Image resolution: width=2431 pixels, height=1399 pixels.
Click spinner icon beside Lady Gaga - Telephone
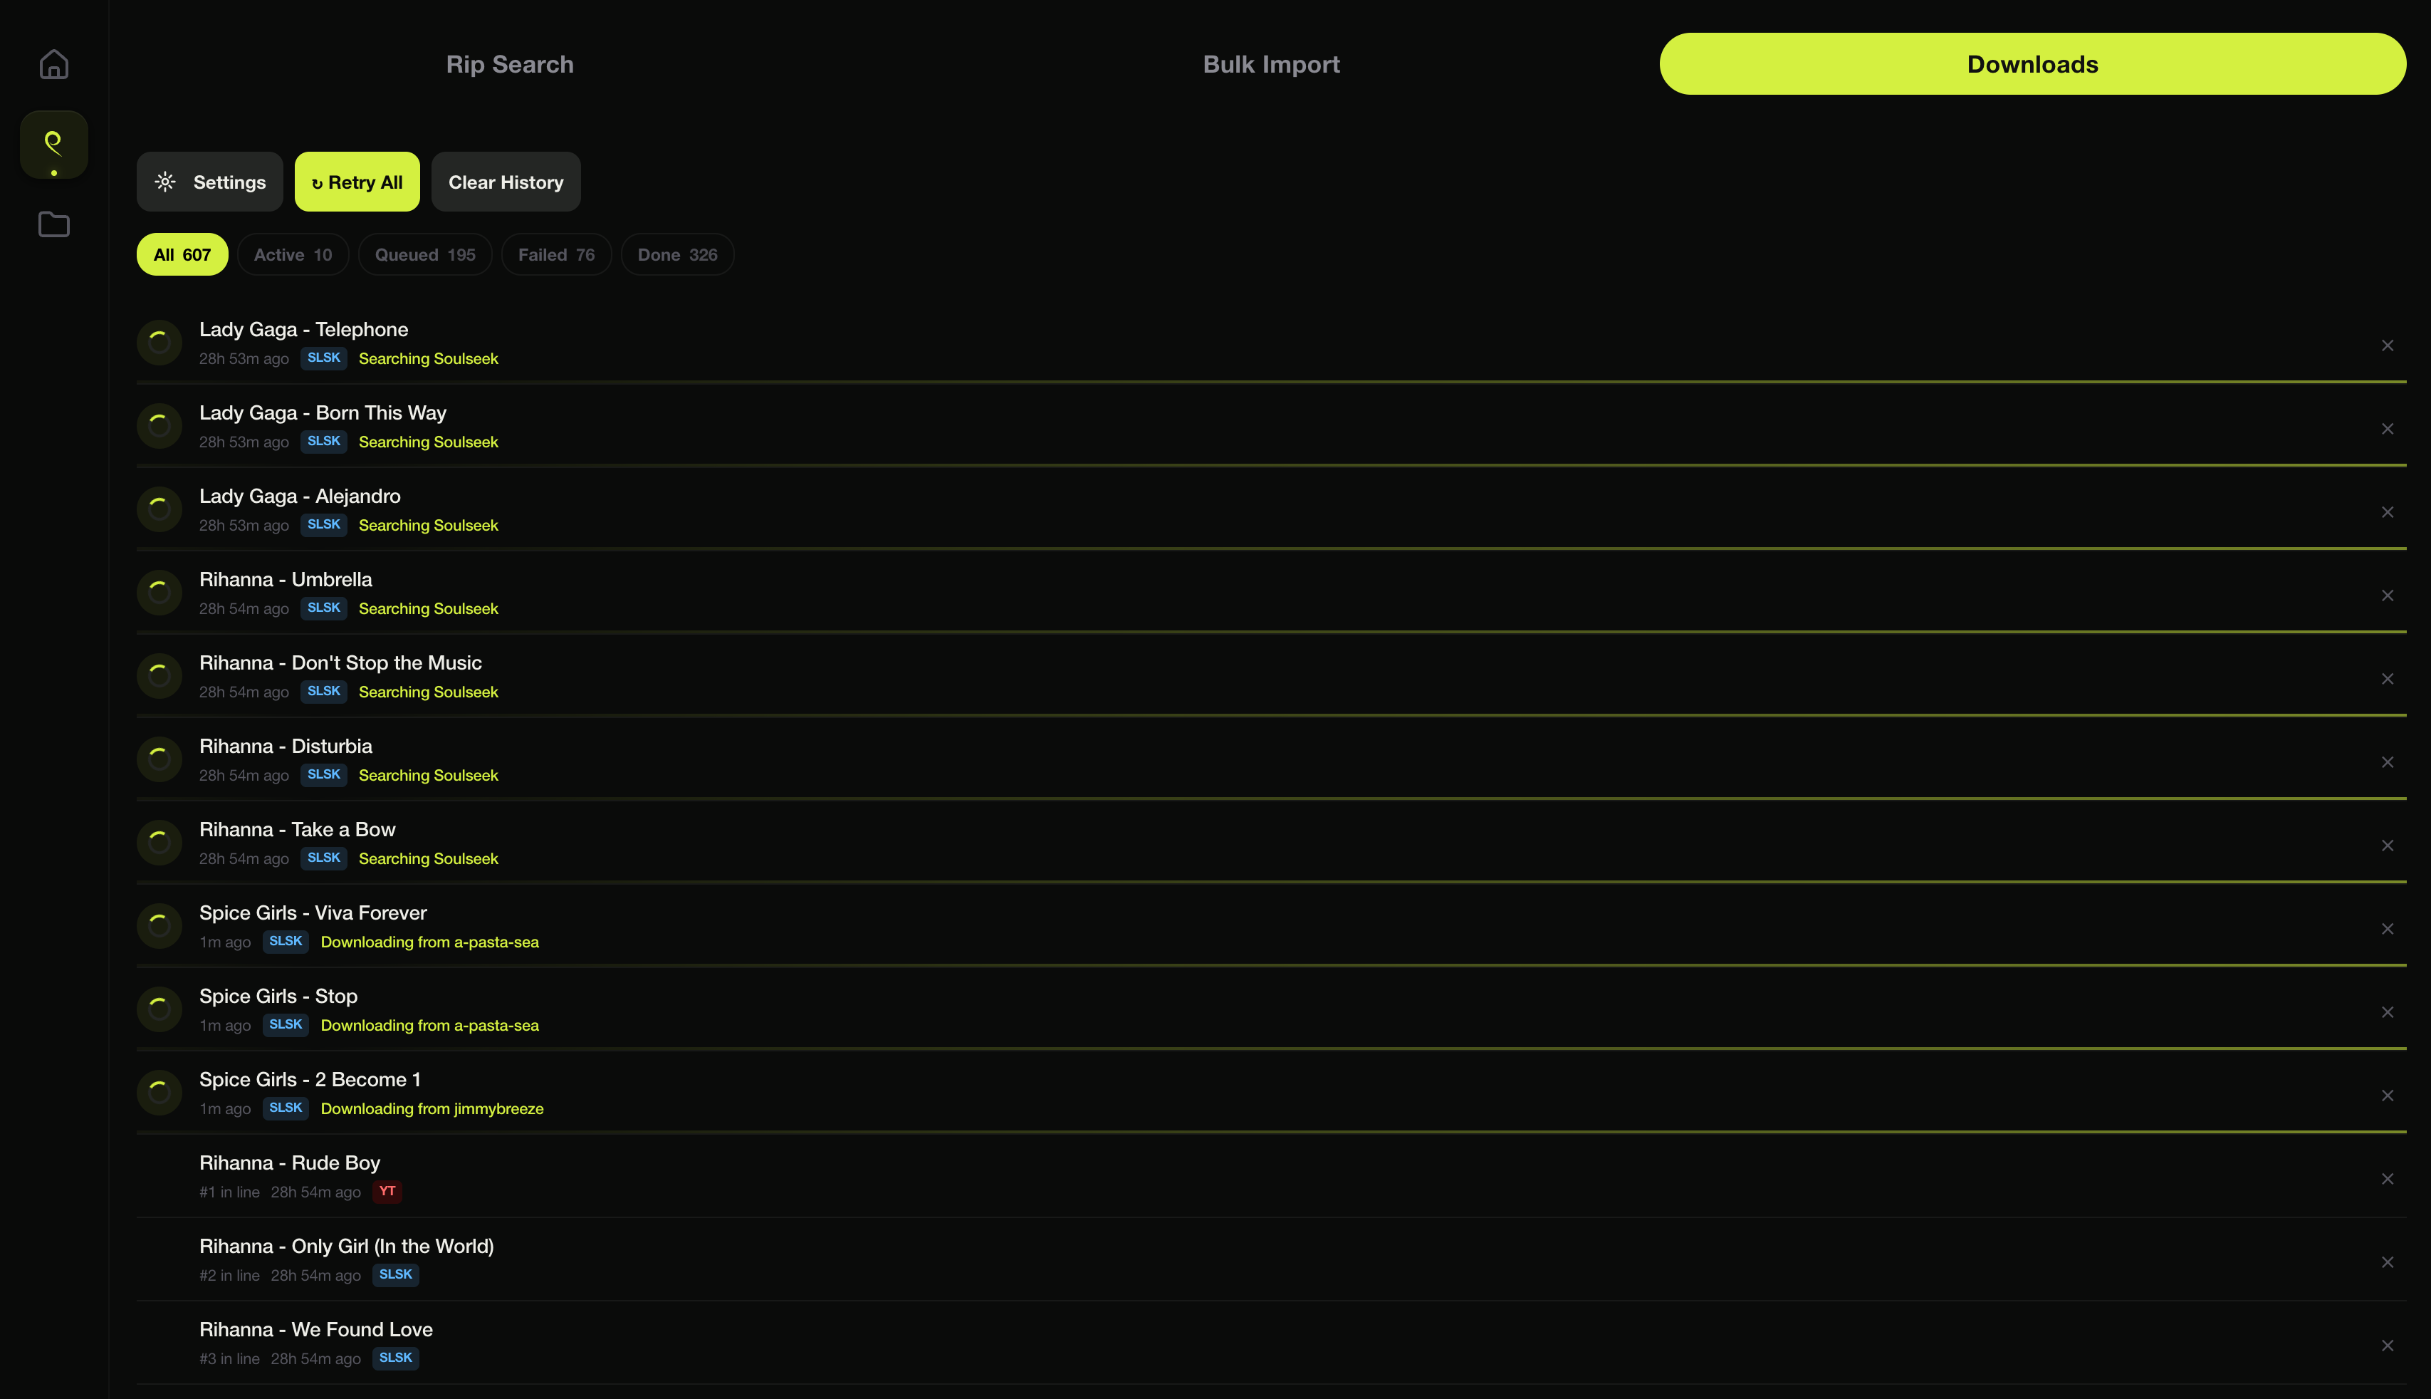[160, 342]
